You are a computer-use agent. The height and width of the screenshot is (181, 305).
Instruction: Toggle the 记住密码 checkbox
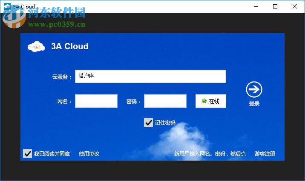[x=148, y=123]
